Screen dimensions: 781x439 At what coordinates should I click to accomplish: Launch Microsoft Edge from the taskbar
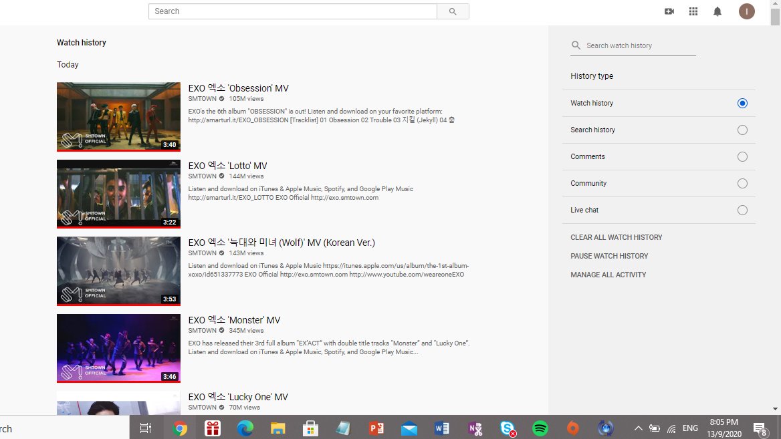pyautogui.click(x=245, y=428)
